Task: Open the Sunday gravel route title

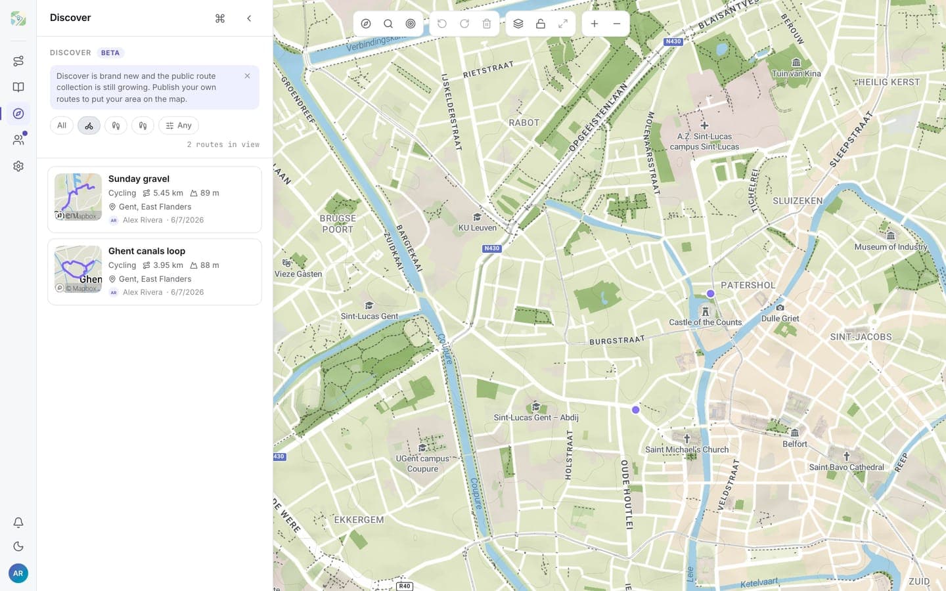Action: [139, 179]
